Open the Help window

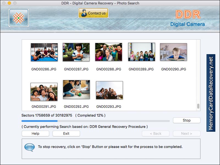click(35, 133)
